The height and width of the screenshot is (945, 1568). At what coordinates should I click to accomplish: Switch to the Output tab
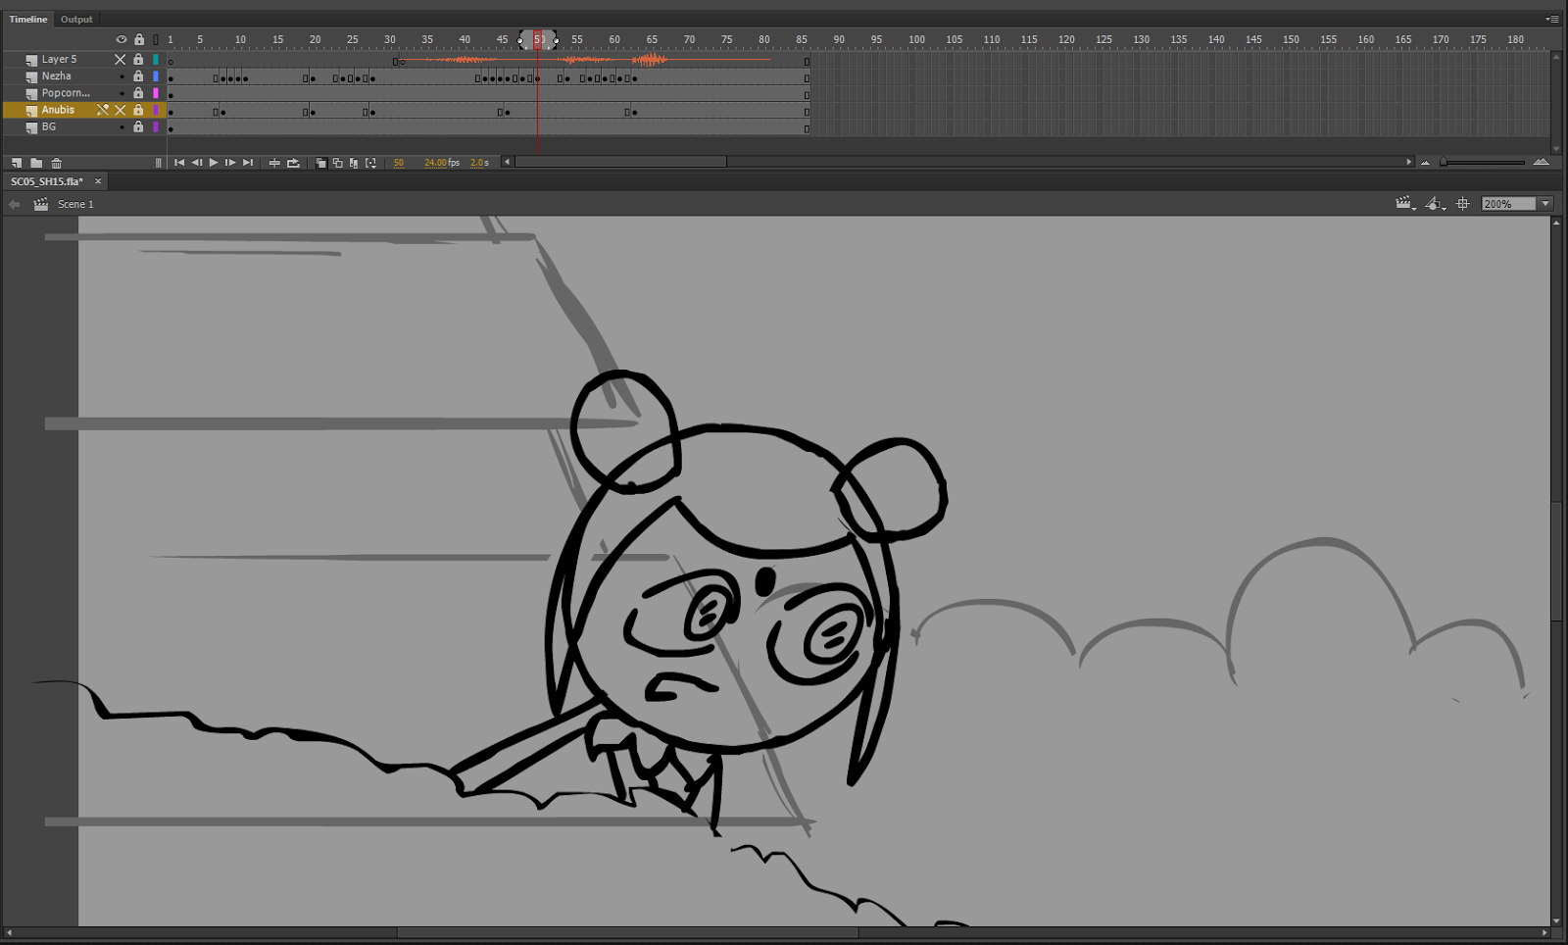(76, 19)
